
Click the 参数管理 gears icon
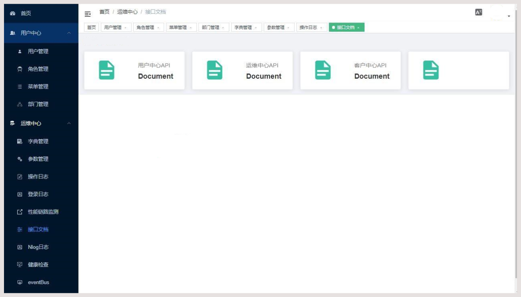[20, 159]
